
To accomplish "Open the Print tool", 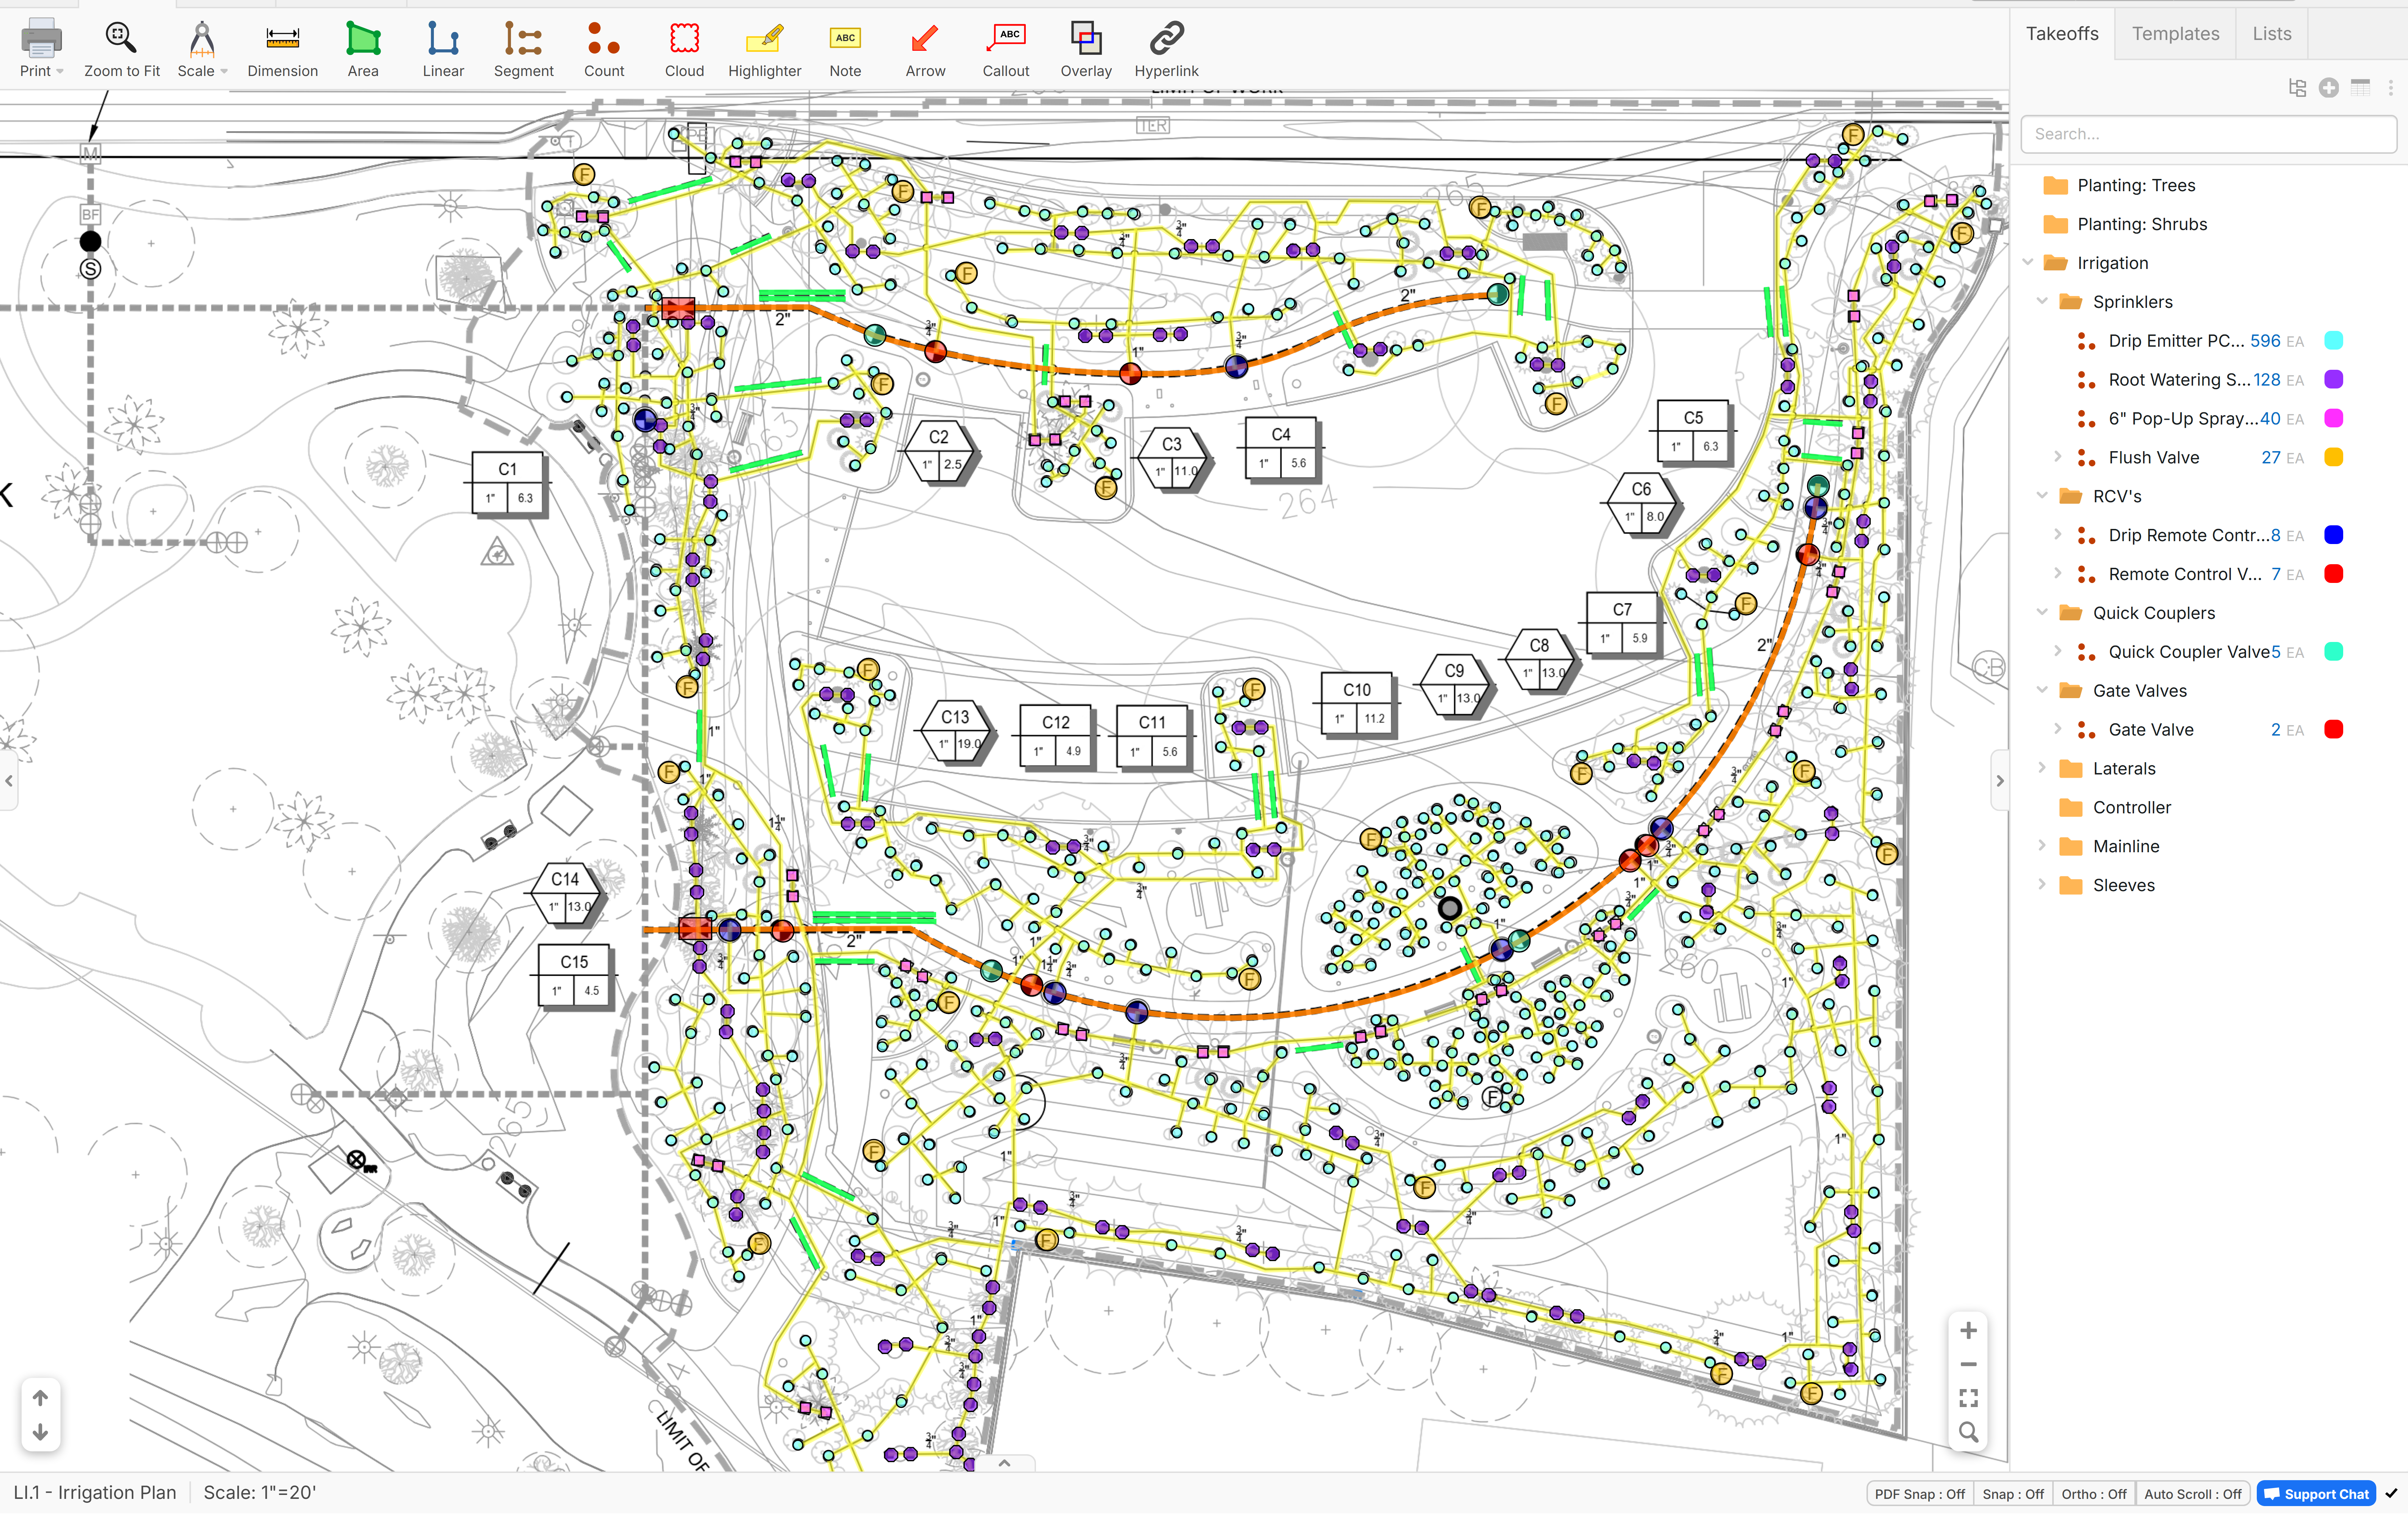I will (x=41, y=48).
